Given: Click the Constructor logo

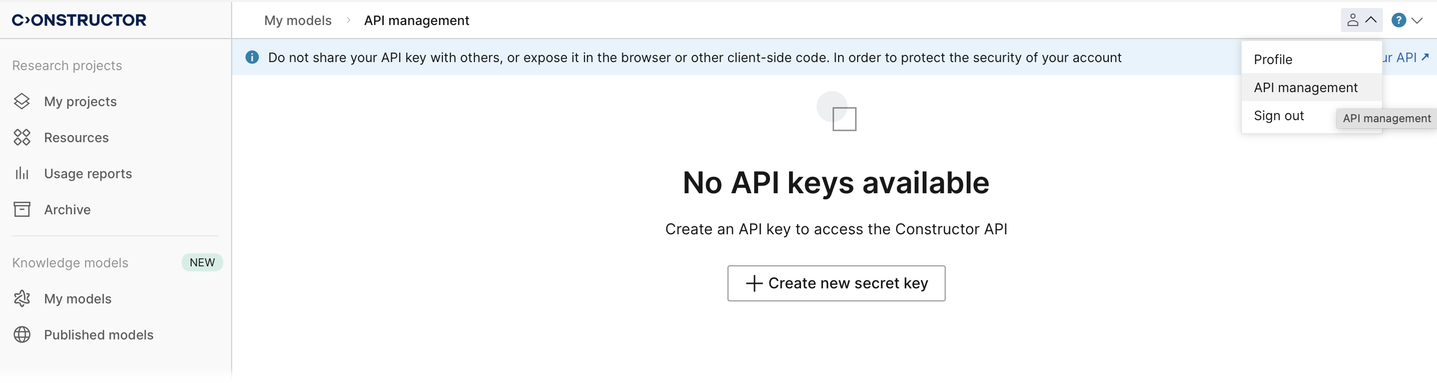Looking at the screenshot, I should 79,20.
